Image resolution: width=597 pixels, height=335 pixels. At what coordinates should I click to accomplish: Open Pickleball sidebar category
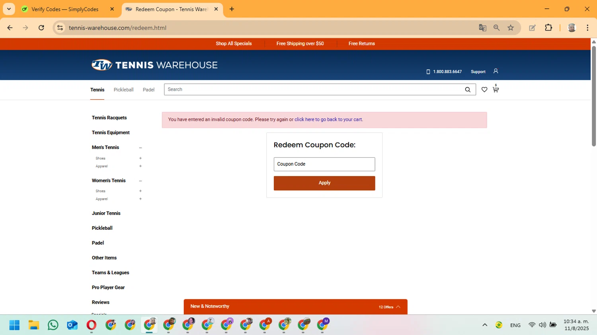click(102, 228)
